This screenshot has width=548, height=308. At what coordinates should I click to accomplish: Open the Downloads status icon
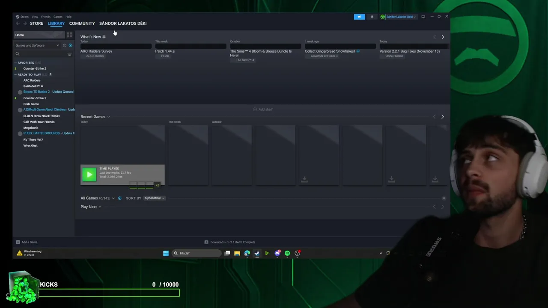click(206, 242)
